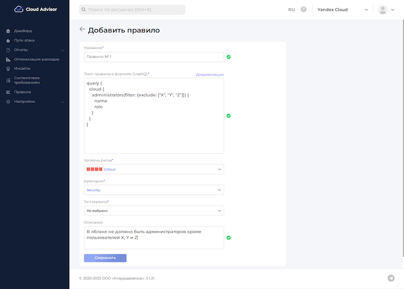Click the Telegram icon in footer
The image size is (404, 289).
pyautogui.click(x=391, y=278)
